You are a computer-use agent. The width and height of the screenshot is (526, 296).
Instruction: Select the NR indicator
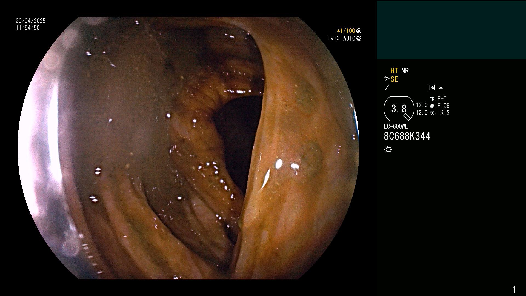405,71
